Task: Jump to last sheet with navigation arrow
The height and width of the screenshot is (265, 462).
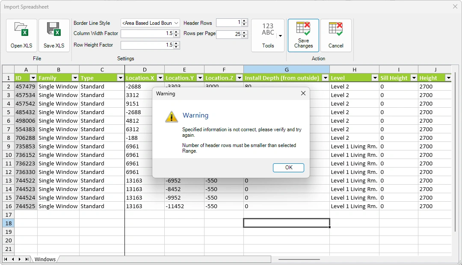Action: (27, 259)
